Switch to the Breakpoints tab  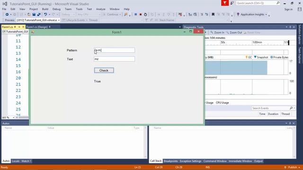pyautogui.click(x=170, y=161)
